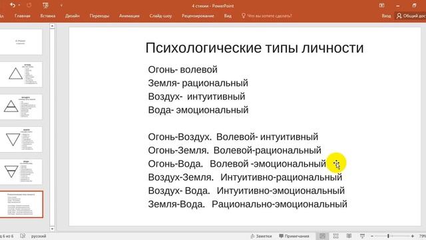426x240 pixels.
Task: Toggle the Примечания comments pane
Action: pyautogui.click(x=294, y=236)
